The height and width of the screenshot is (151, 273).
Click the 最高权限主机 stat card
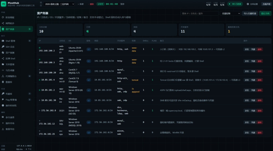coord(248,30)
